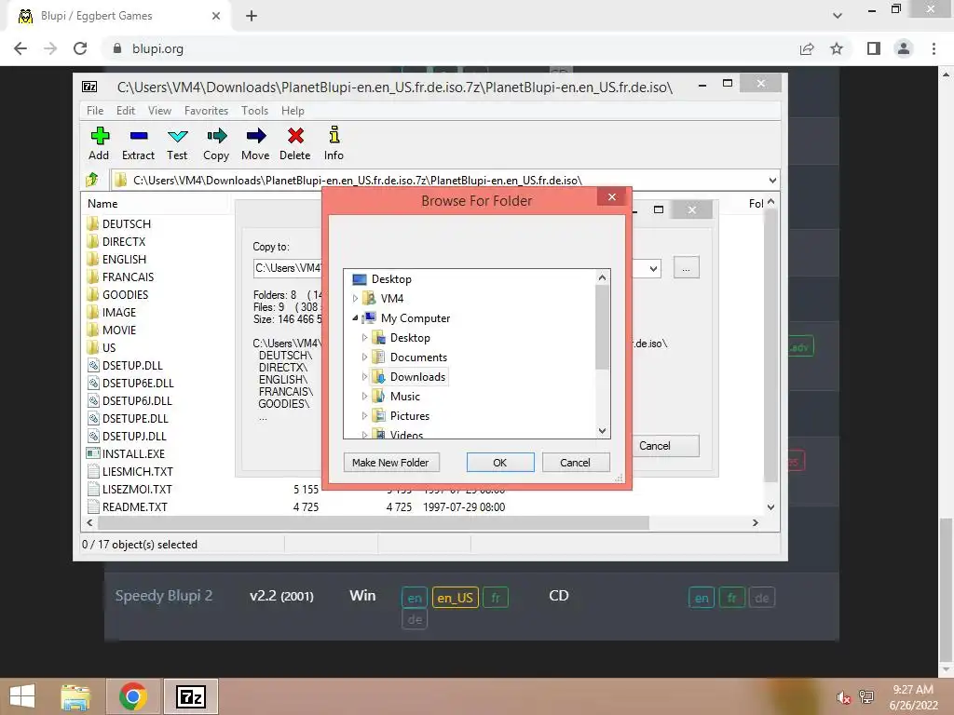Open the Edit menu
This screenshot has width=954, height=715.
[x=126, y=111]
